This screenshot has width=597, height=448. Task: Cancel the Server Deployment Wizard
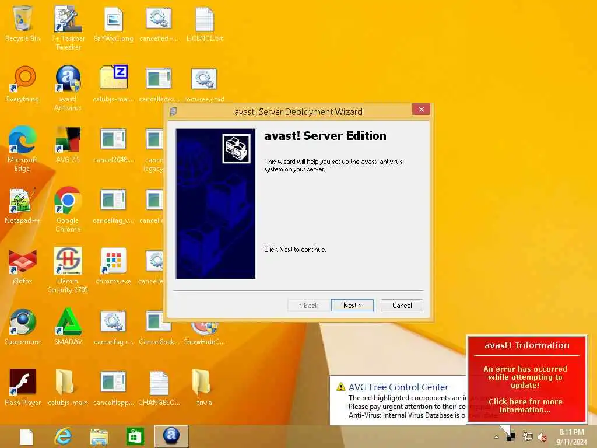pyautogui.click(x=402, y=306)
